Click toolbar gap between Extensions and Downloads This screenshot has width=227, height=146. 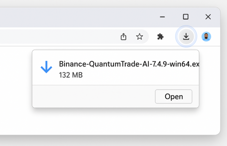(170, 37)
